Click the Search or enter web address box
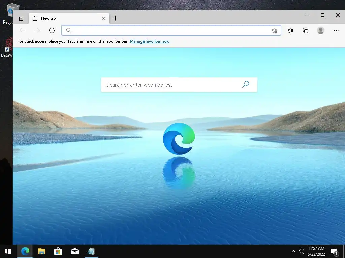This screenshot has height=258, width=345. point(179,85)
